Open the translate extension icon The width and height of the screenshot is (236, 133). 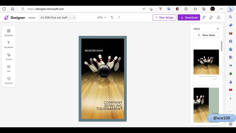169,9
